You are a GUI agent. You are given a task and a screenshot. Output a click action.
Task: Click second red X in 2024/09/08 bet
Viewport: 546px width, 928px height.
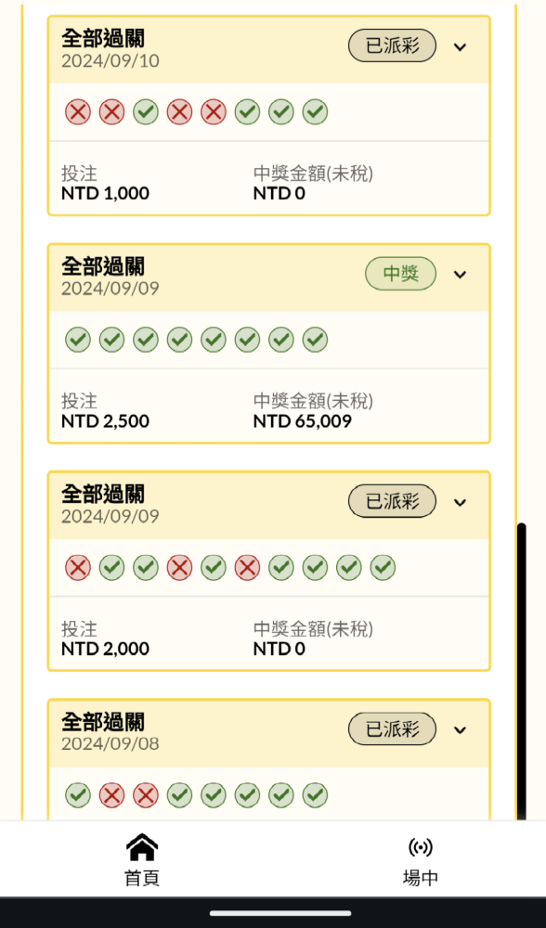(x=146, y=795)
